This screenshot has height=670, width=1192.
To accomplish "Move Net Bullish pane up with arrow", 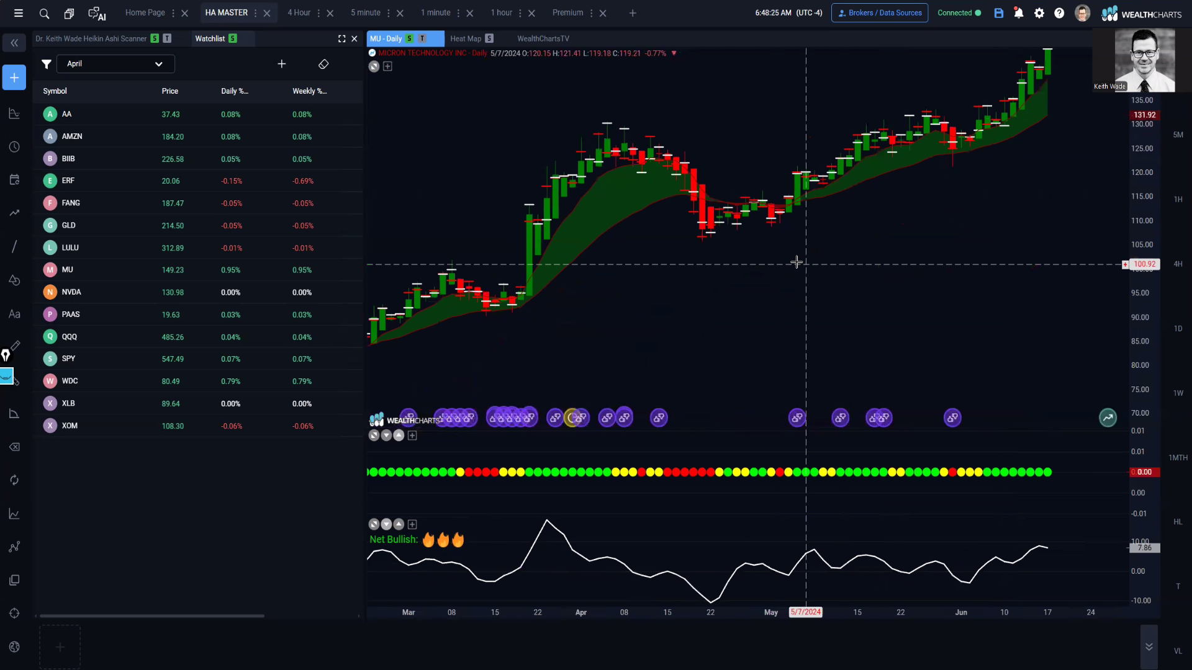I will coord(399,524).
